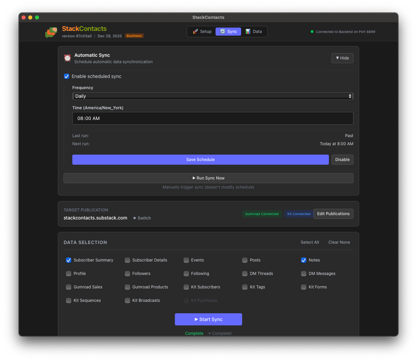This screenshot has height=361, width=417.
Task: Expand the Switch publication option
Action: point(142,218)
